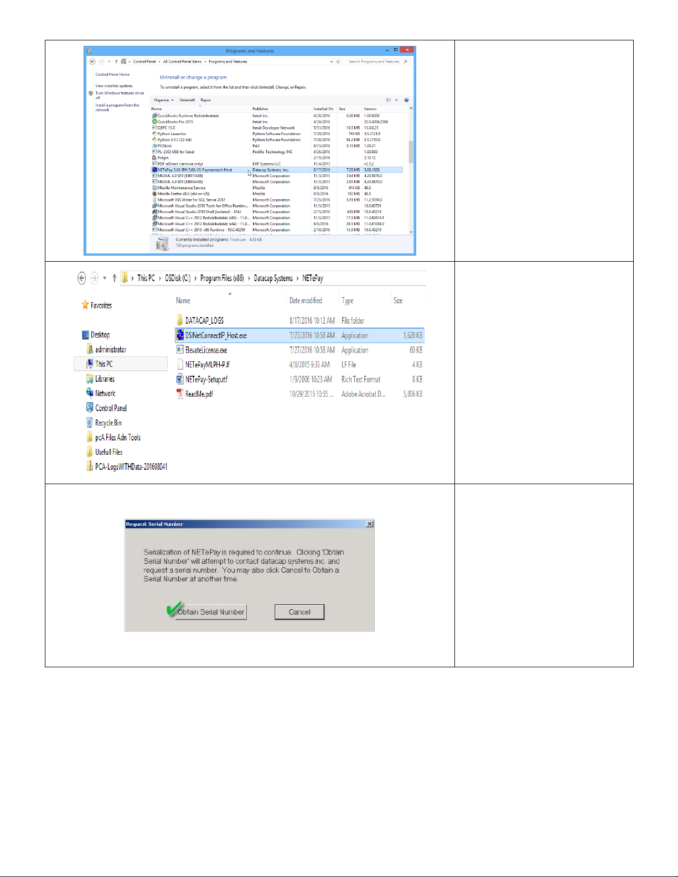Expand the Datacap Systems breadcrumb arrow
This screenshot has width=678, height=877.
pos(298,278)
